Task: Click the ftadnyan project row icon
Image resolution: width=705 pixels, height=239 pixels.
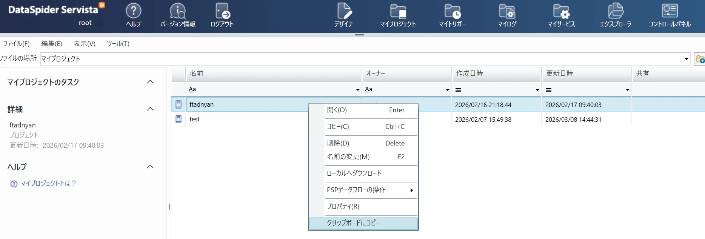Action: pos(179,104)
